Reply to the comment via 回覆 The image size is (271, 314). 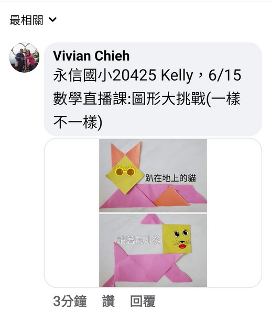coord(143,301)
